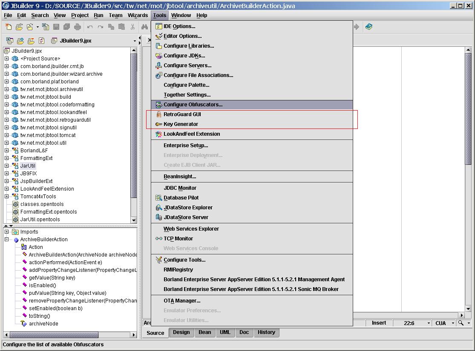Open Configure Obfuscators menu item

(193, 105)
